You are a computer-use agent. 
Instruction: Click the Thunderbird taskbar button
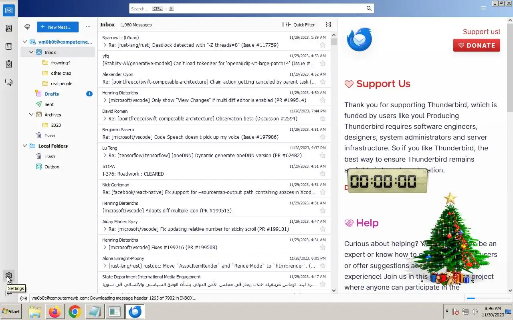135,312
